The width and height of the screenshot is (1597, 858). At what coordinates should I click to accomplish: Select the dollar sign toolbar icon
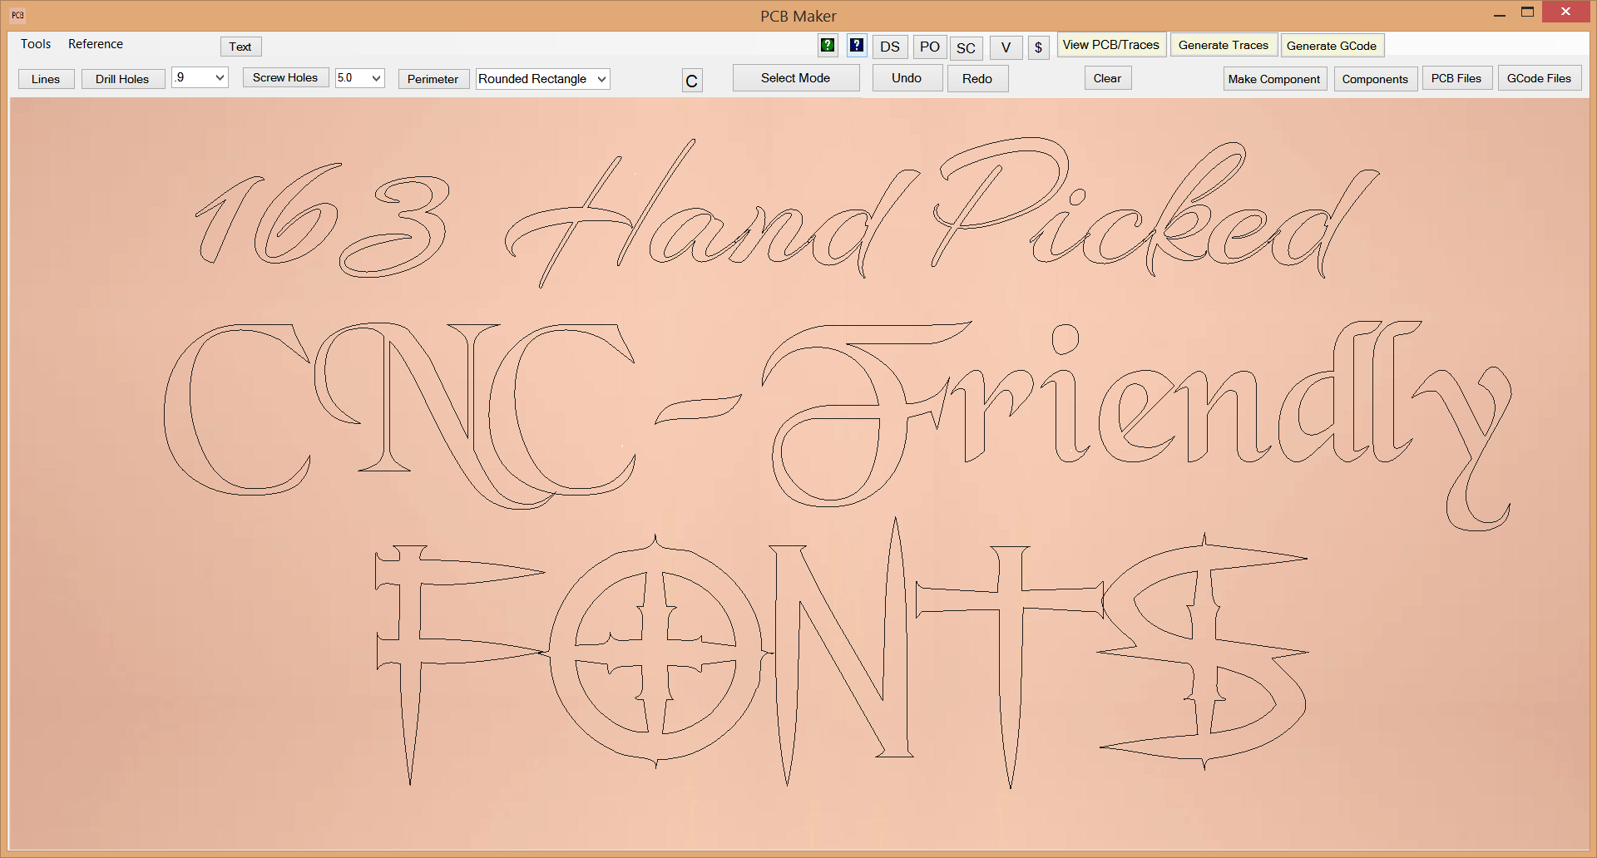[x=1038, y=47]
